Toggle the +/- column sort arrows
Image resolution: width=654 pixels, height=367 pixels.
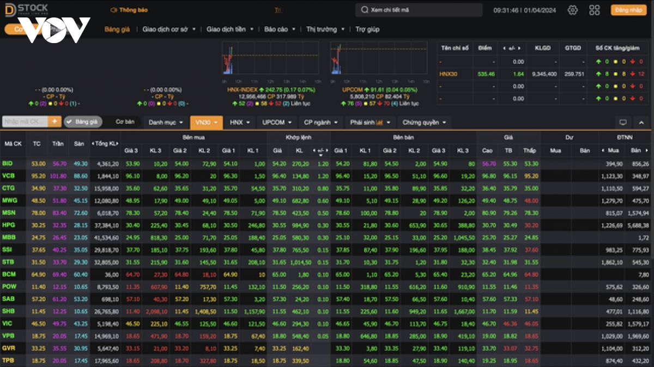(x=320, y=151)
